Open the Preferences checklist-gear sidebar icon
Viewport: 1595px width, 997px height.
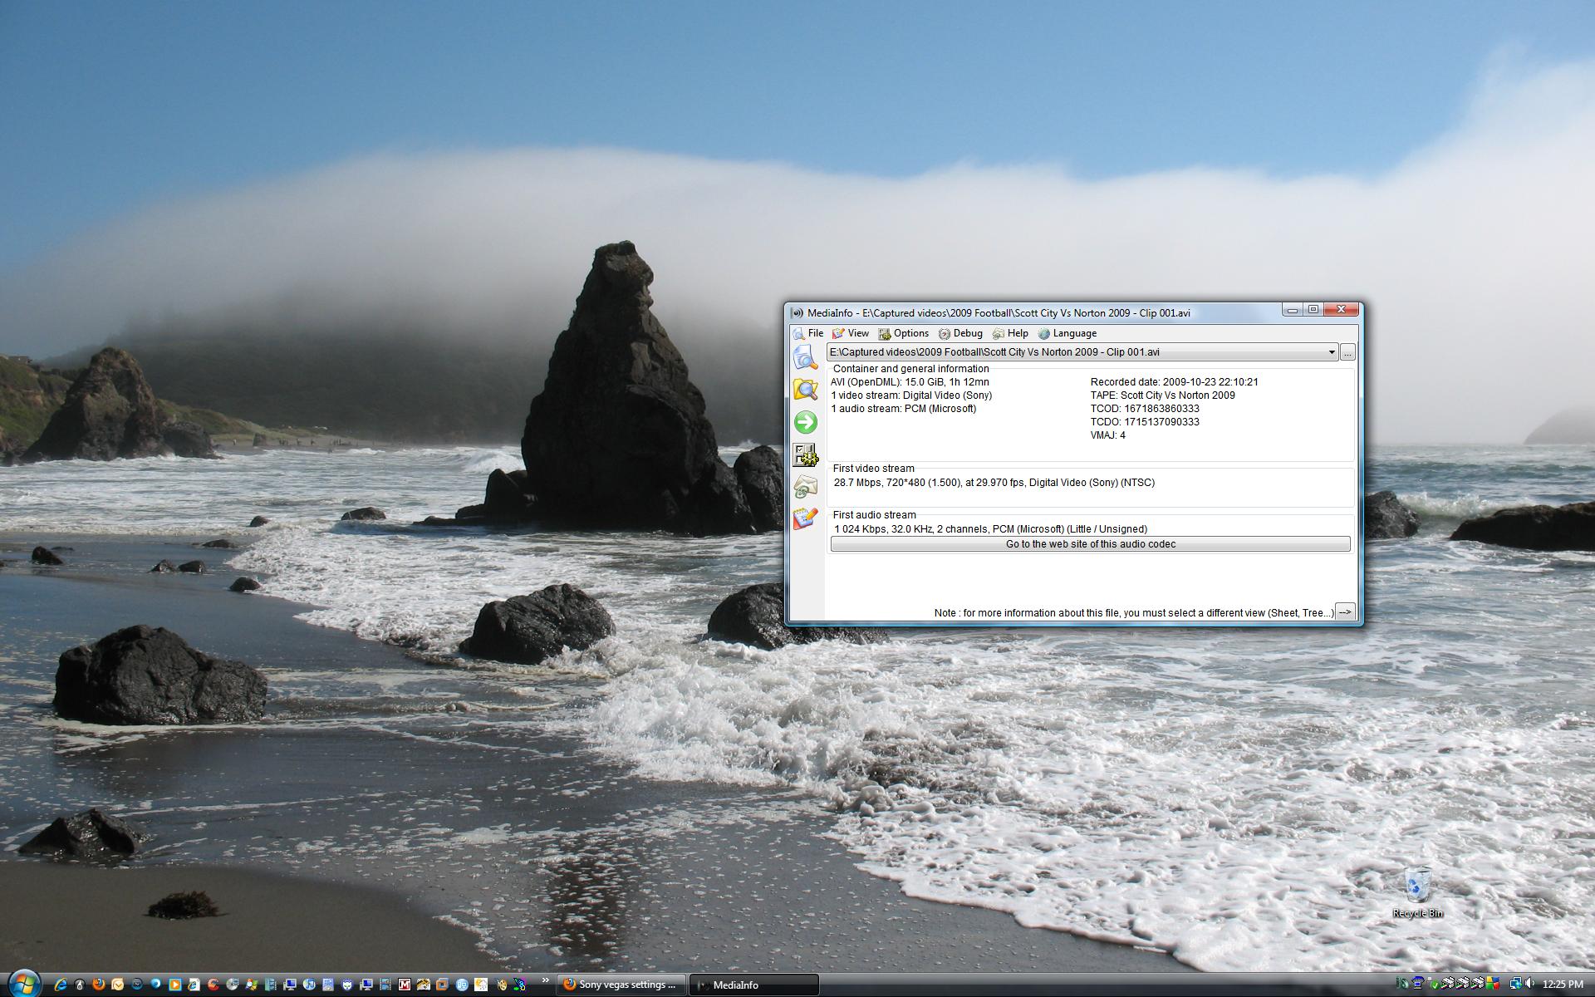click(x=805, y=454)
